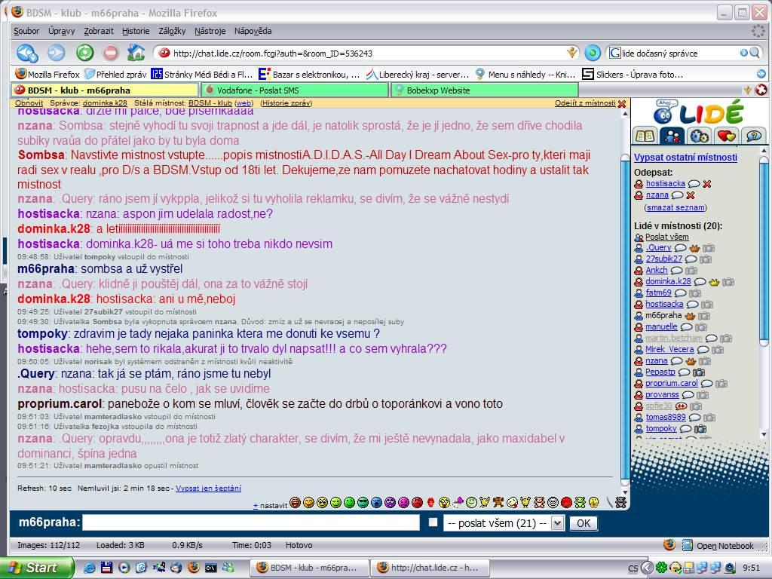772x579 pixels.
Task: Click the OK send button
Action: click(584, 523)
